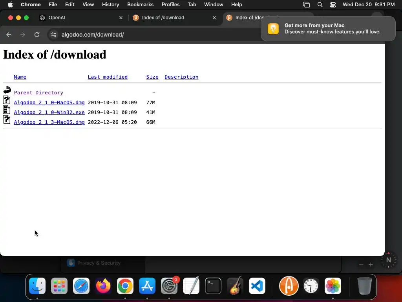The width and height of the screenshot is (402, 302).
Task: Open Photos from the dock
Action: tap(333, 286)
